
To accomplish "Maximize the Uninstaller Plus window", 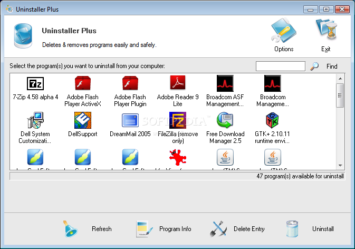I will pyautogui.click(x=326, y=9).
